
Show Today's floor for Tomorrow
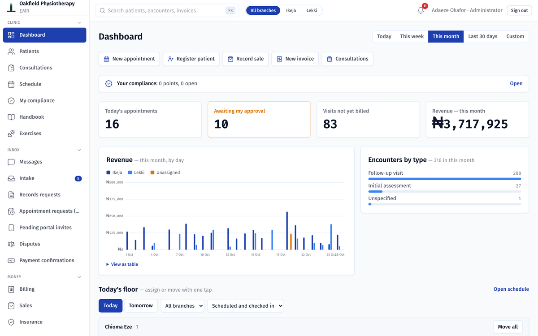pos(141,306)
